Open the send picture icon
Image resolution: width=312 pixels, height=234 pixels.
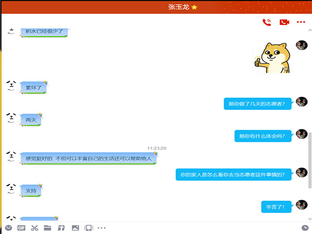point(75,228)
